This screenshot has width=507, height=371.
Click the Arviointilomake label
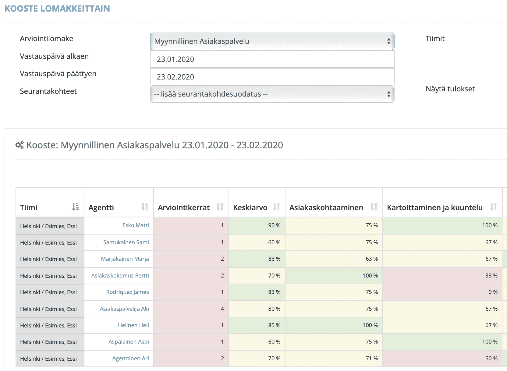[x=46, y=39]
